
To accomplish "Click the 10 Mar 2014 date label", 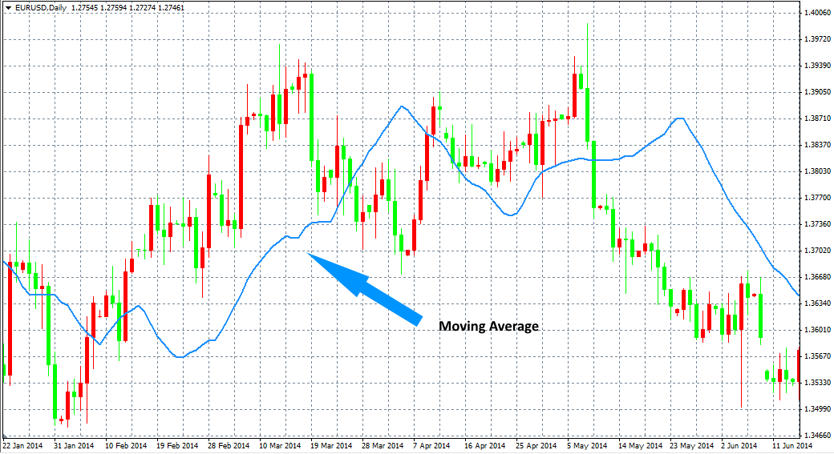I will 278,445.
